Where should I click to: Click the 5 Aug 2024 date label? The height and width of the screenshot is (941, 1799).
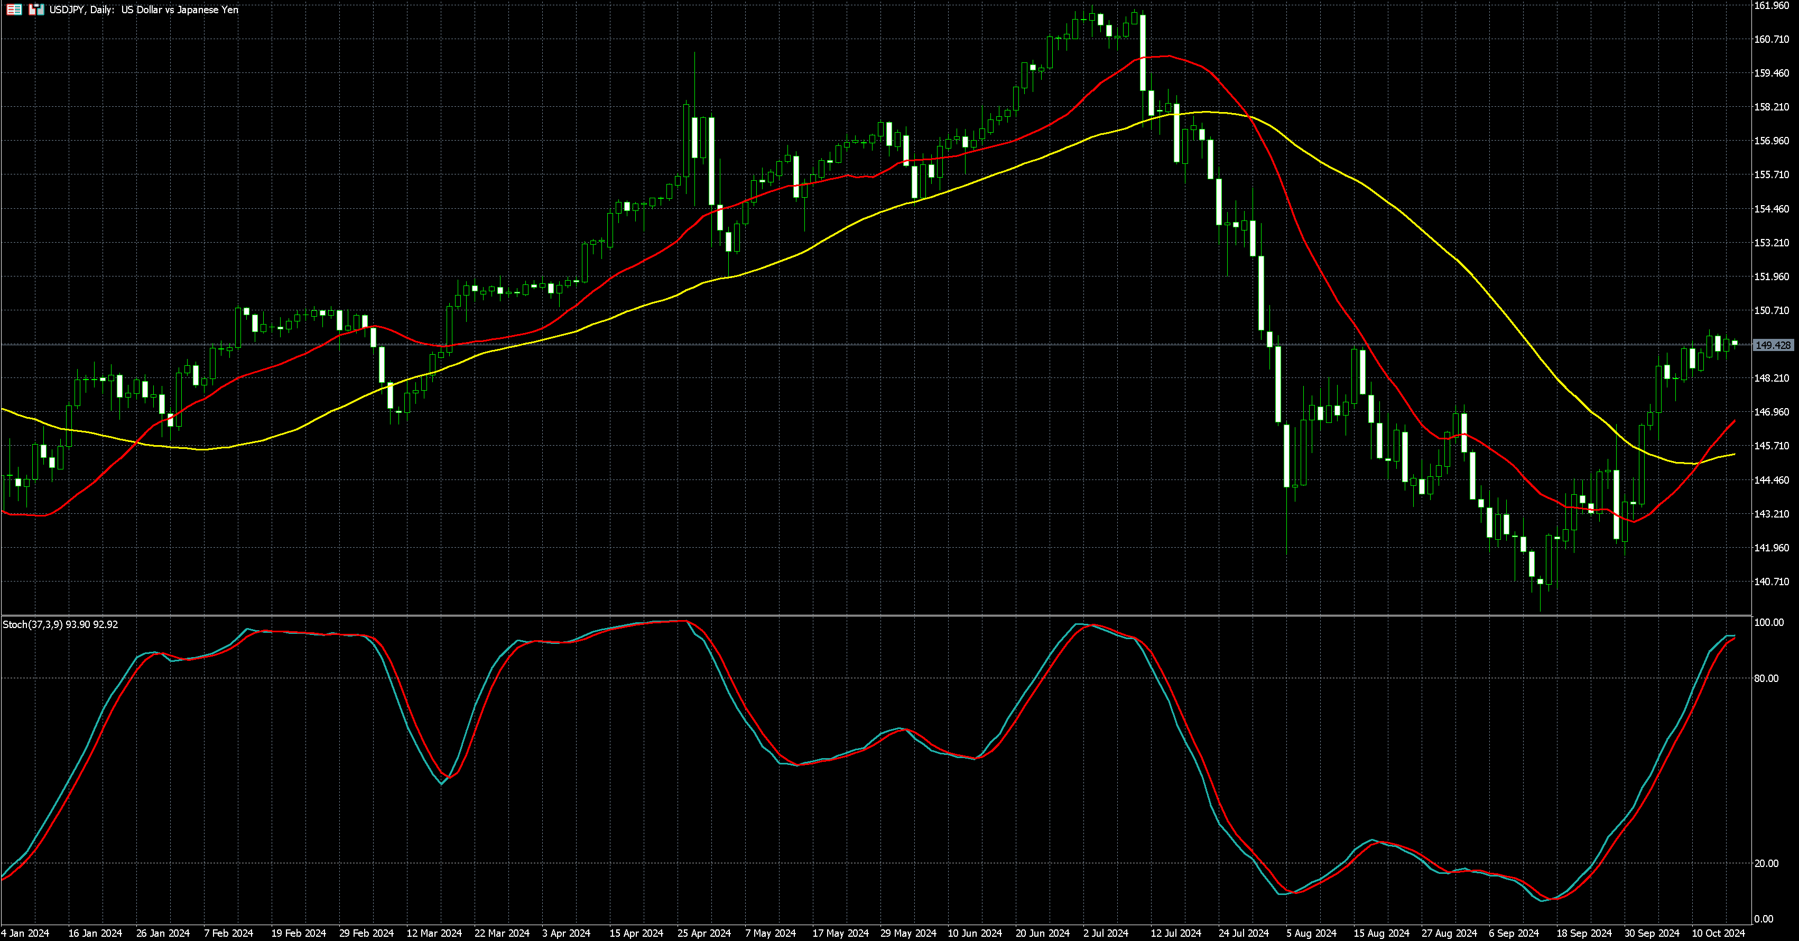point(1311,933)
